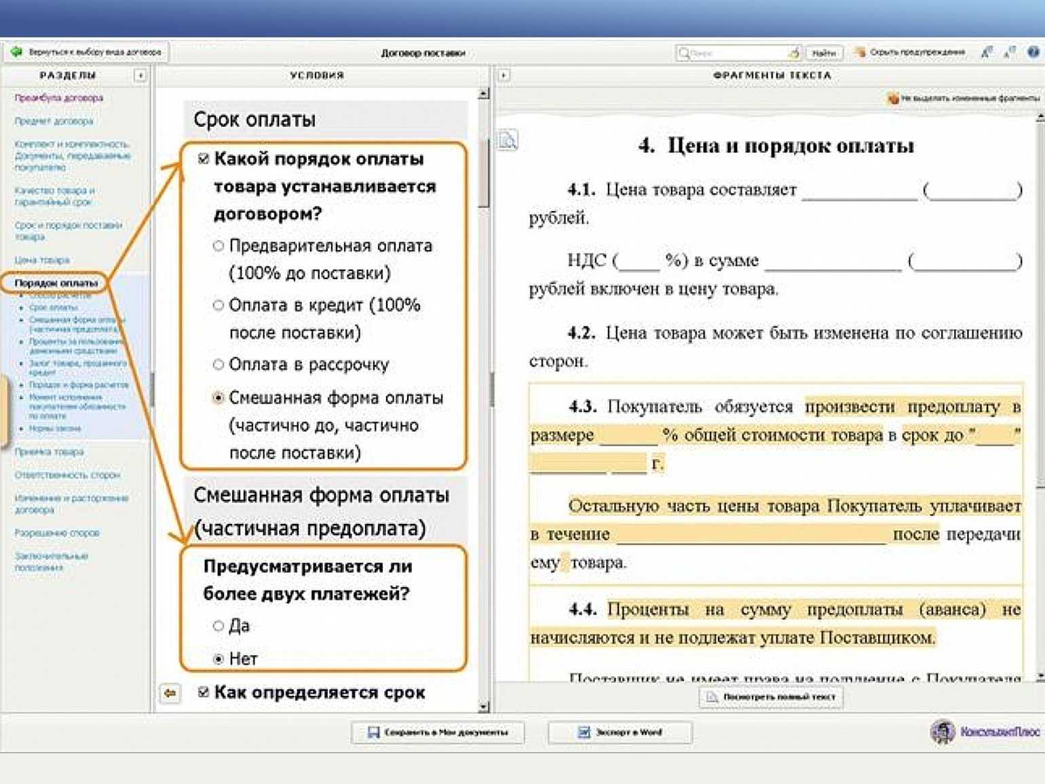Collapse the Разделы panel with plus button
The height and width of the screenshot is (784, 1045).
[x=140, y=75]
